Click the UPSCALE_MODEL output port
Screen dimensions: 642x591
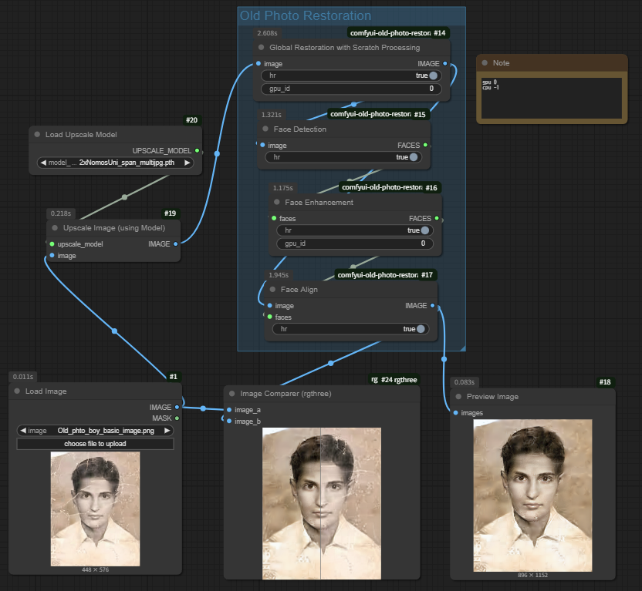[x=198, y=151]
